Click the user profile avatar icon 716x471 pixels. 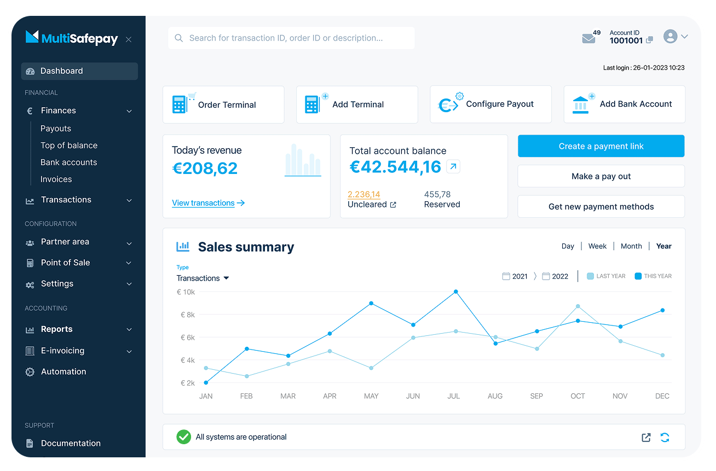click(x=670, y=37)
